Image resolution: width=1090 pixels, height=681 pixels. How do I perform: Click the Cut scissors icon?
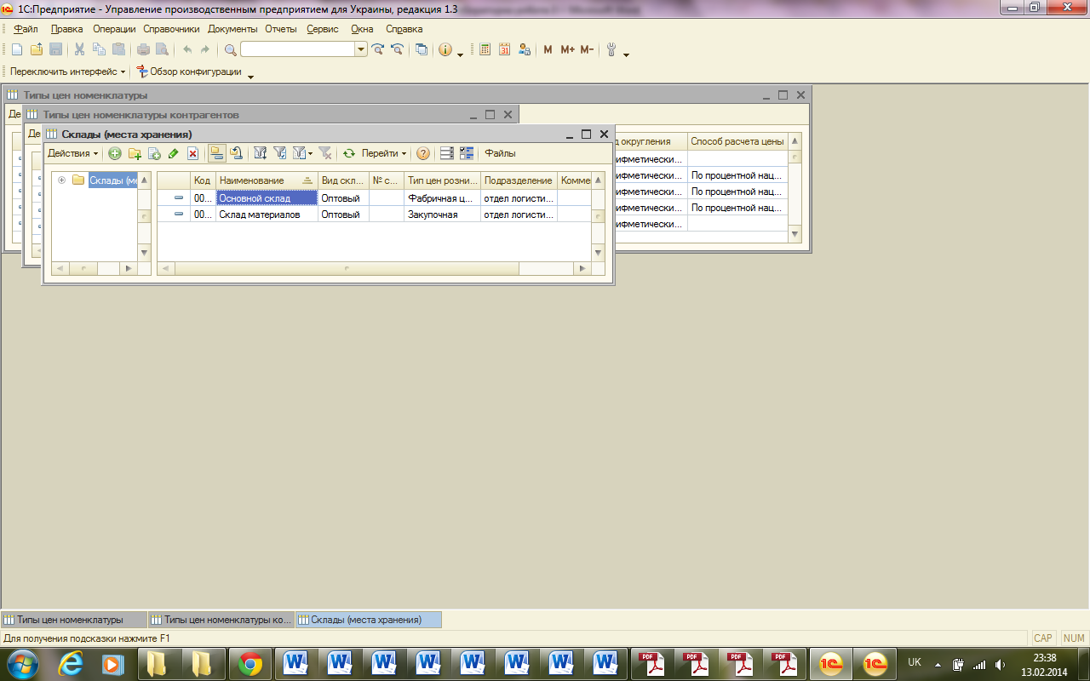(79, 49)
